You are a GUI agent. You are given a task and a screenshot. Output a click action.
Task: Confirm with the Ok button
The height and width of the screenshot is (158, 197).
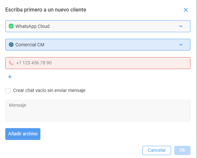click(182, 150)
